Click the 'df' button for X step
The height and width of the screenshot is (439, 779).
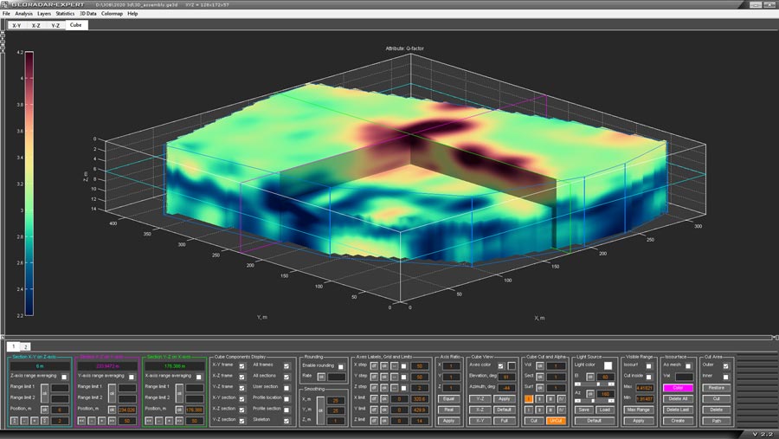pyautogui.click(x=375, y=365)
